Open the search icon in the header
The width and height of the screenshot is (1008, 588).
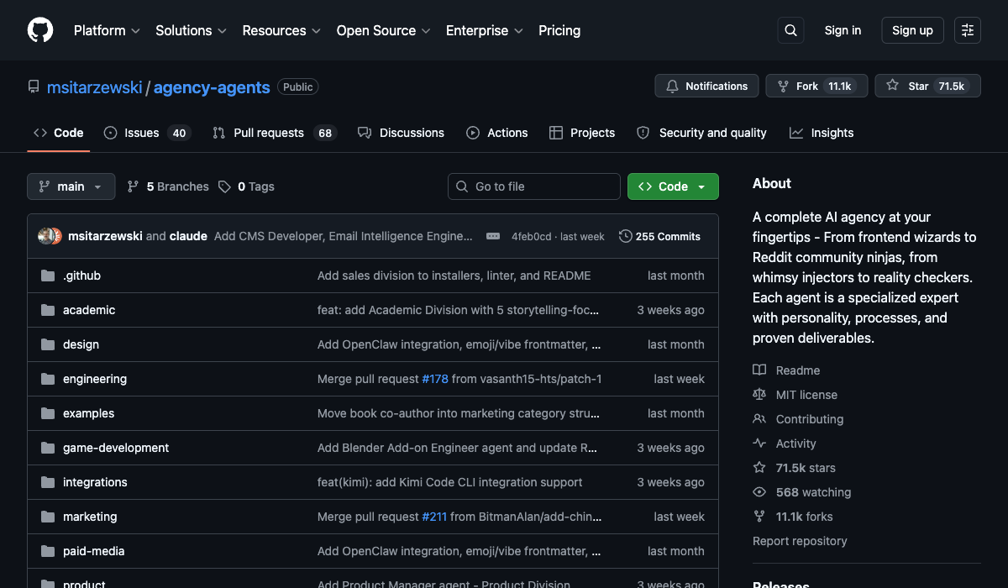pos(790,30)
